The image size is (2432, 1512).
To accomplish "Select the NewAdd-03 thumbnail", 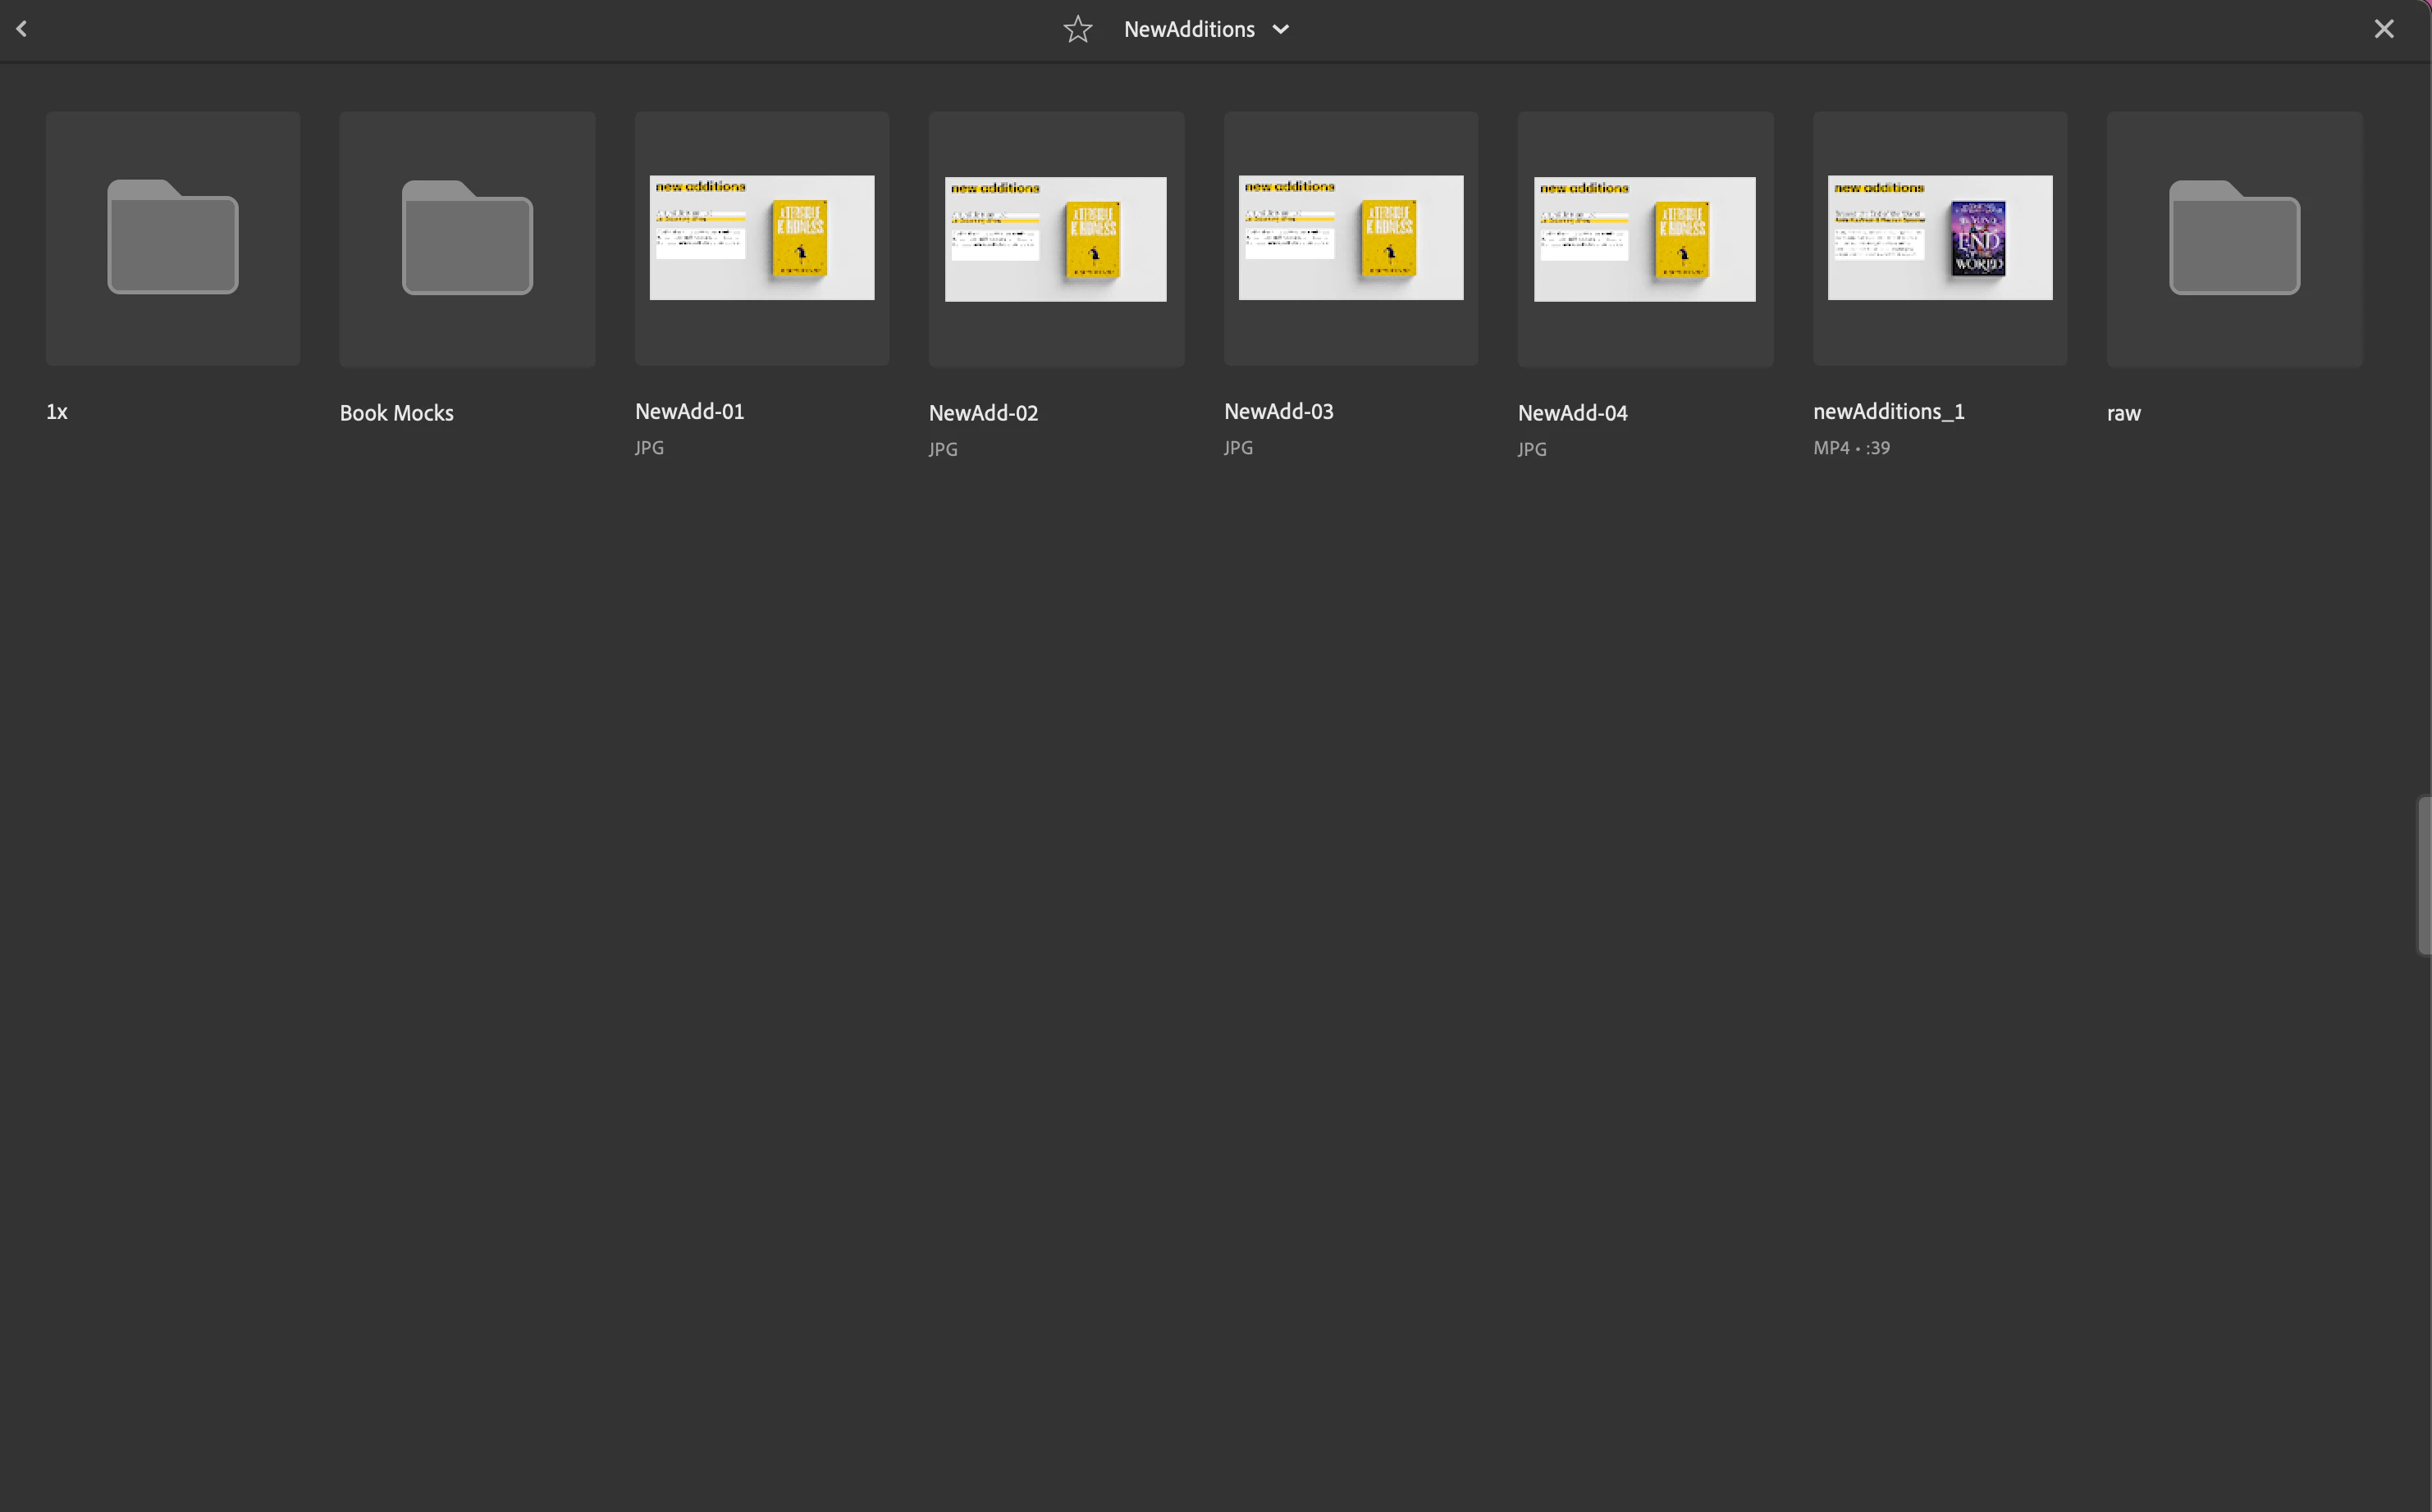I will coord(1351,238).
